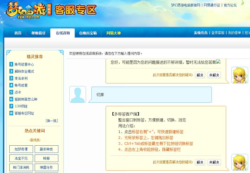Click the elf avatar next to the multi-tab answer
The image size is (250, 173).
point(240,162)
